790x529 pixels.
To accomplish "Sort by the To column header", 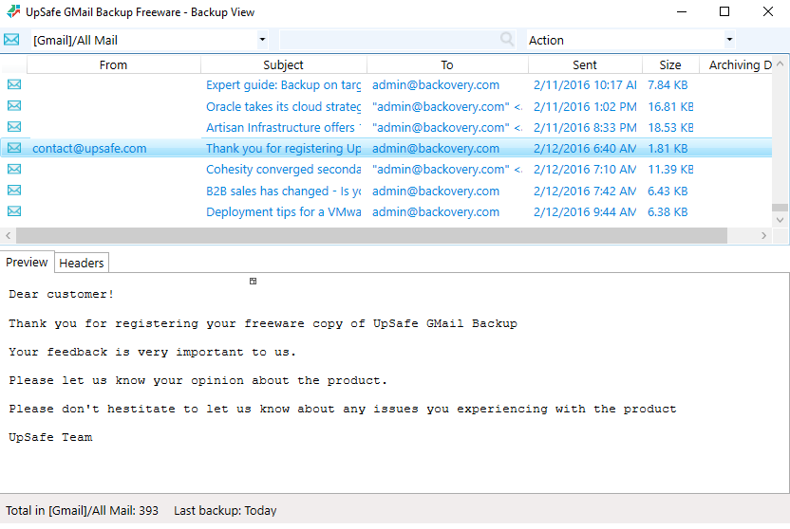I will pyautogui.click(x=447, y=64).
